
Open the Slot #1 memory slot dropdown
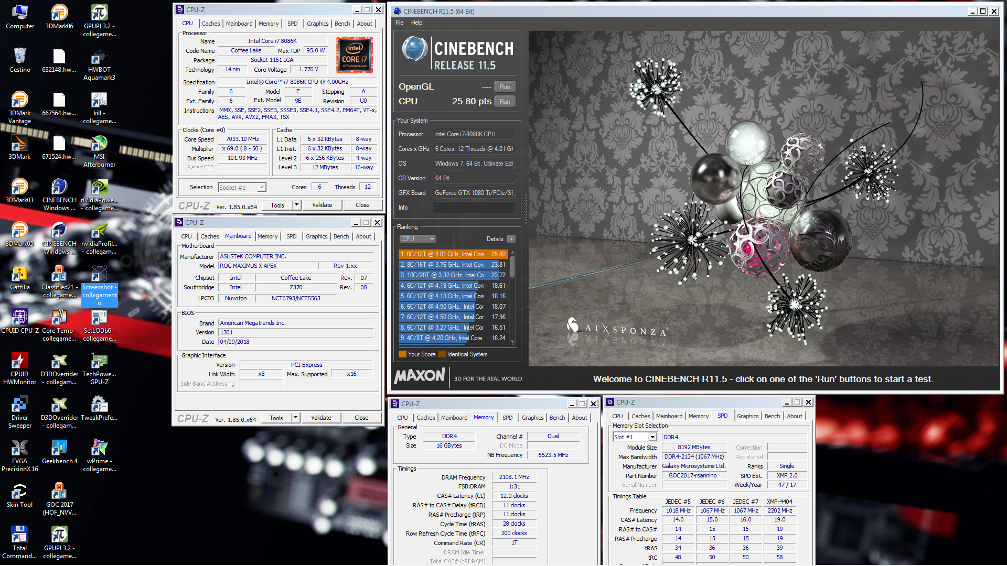tap(635, 437)
